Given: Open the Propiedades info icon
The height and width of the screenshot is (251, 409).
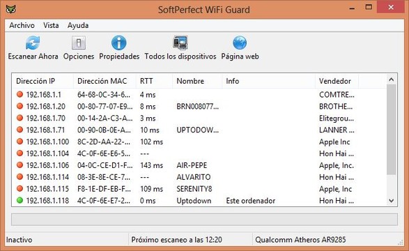Looking at the screenshot, I should click(x=119, y=43).
